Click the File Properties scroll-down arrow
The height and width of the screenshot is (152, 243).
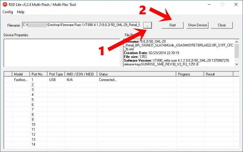237,64
